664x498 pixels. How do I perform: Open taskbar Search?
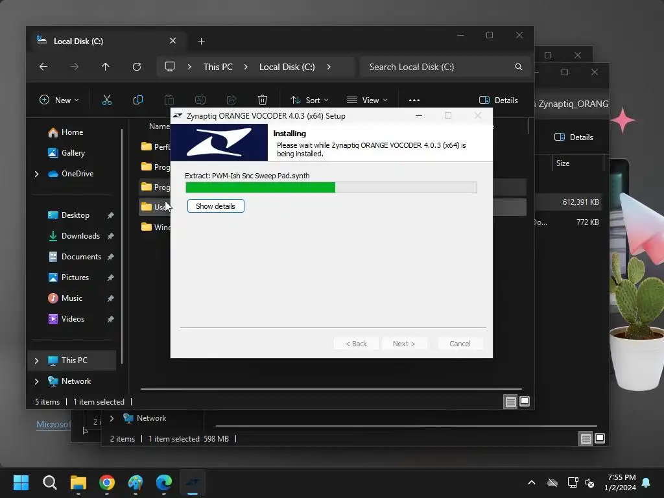pyautogui.click(x=49, y=482)
